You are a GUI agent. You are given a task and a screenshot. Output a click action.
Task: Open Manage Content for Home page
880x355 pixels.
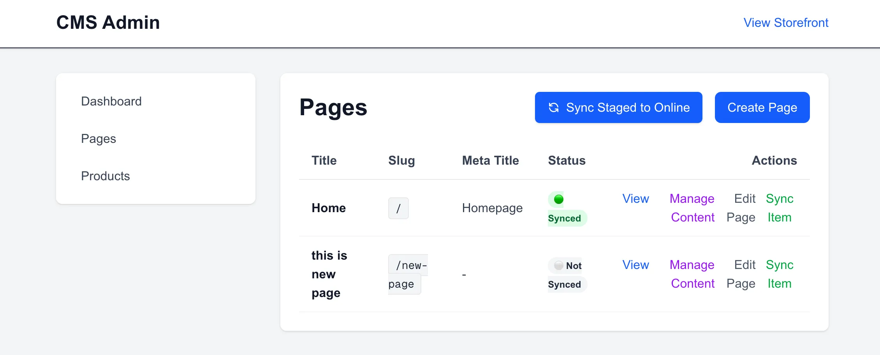(692, 208)
